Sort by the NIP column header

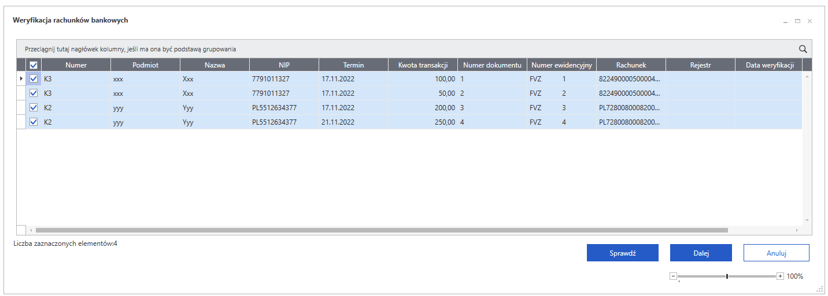click(284, 65)
